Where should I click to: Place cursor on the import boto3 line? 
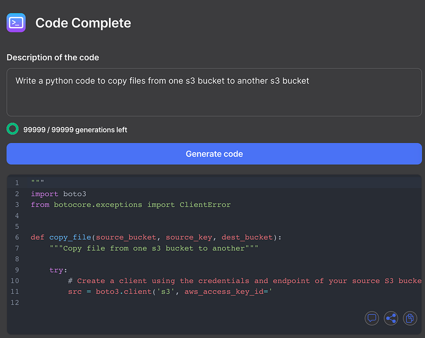coord(58,194)
